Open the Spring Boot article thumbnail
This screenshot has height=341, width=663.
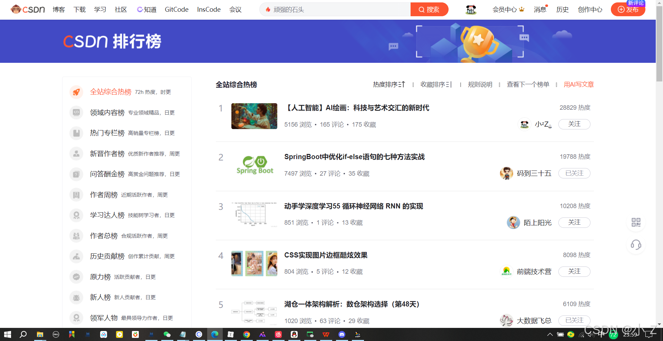pos(254,165)
